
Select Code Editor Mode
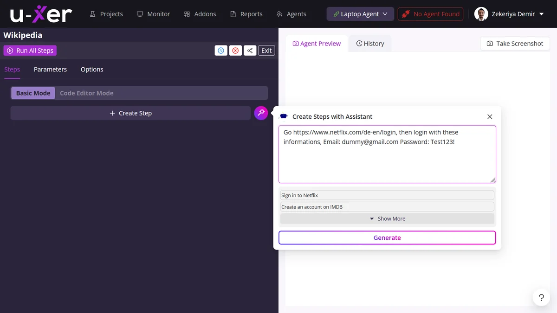[86, 93]
